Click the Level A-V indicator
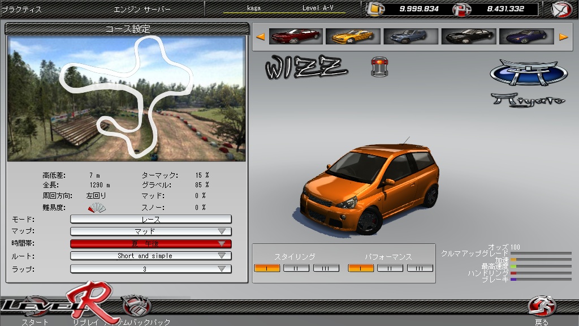Image resolution: width=579 pixels, height=326 pixels. point(318,8)
